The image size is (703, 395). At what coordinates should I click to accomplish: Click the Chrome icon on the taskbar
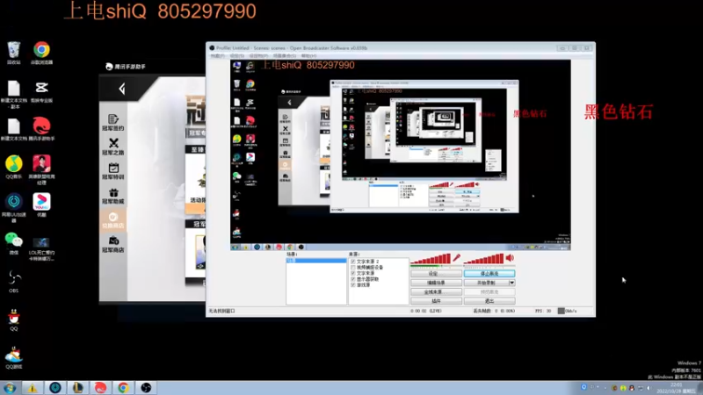123,387
